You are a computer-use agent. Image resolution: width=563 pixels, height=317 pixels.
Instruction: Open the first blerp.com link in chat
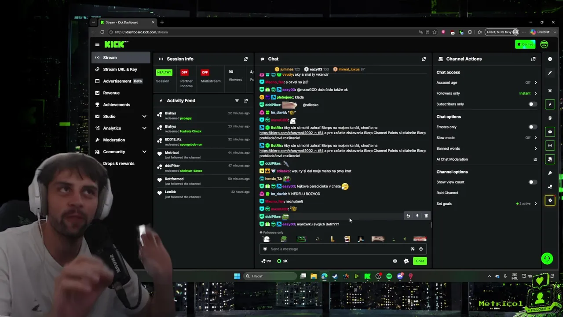pyautogui.click(x=291, y=133)
